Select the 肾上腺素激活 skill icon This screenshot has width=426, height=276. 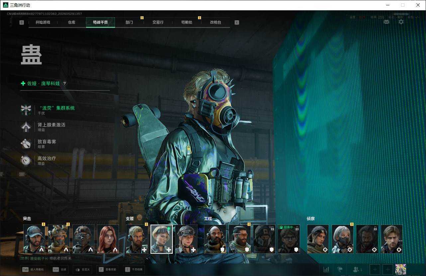pyautogui.click(x=26, y=127)
